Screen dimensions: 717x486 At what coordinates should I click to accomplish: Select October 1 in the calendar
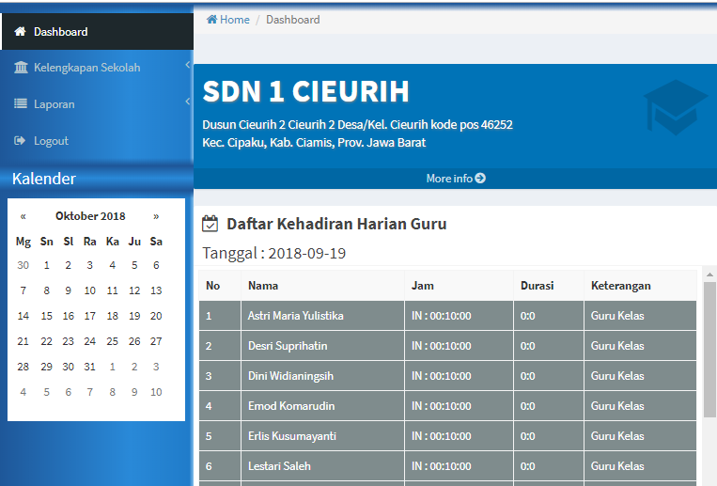pos(47,265)
